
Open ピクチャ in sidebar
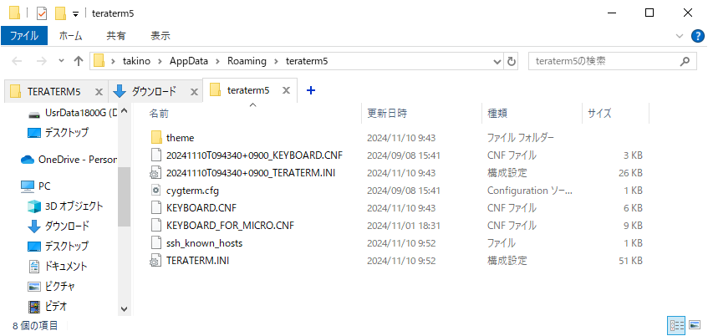click(x=51, y=287)
